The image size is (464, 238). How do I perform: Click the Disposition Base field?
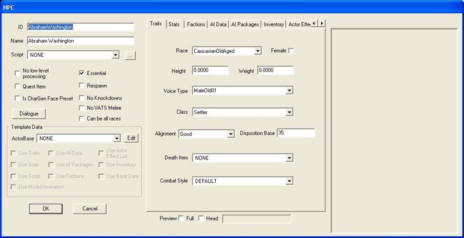tap(296, 133)
